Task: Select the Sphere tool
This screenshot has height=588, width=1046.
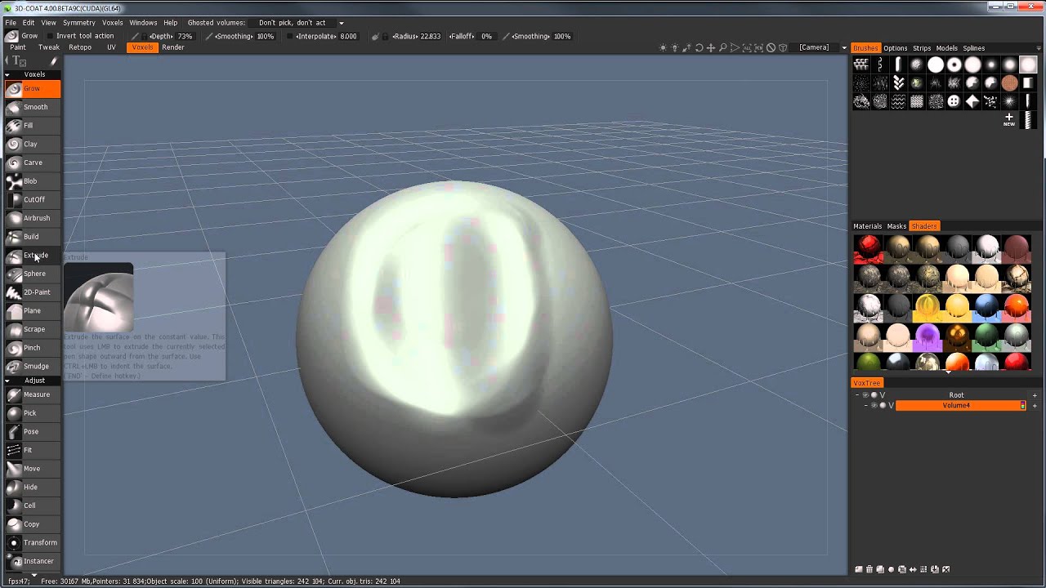Action: point(31,274)
